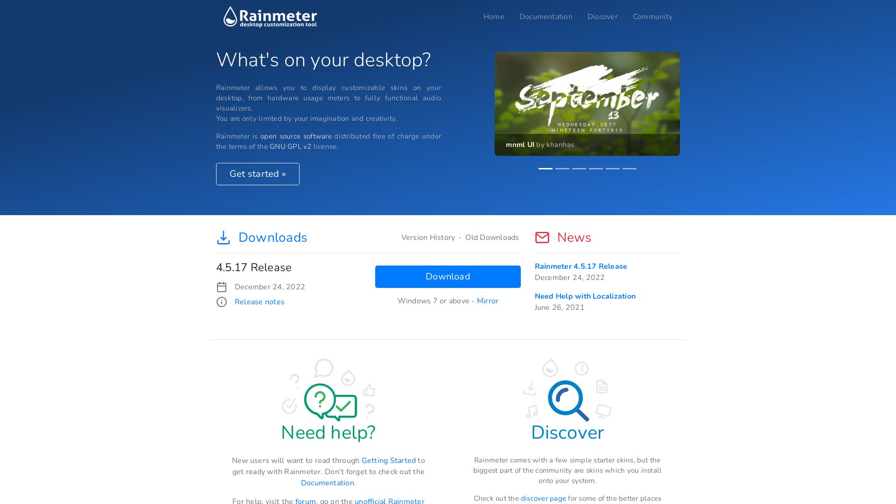Toggle to the sixth carousel slide indicator

(x=629, y=168)
